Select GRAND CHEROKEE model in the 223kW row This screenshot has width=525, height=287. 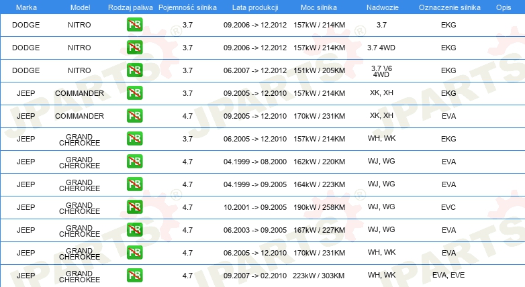tap(79, 277)
